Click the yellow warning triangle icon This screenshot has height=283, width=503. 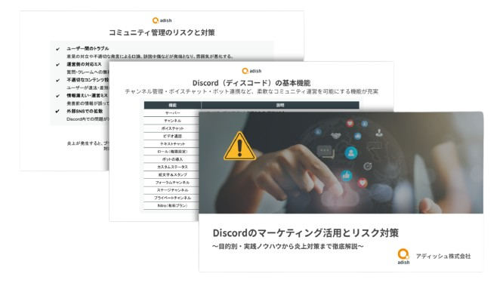pyautogui.click(x=239, y=146)
